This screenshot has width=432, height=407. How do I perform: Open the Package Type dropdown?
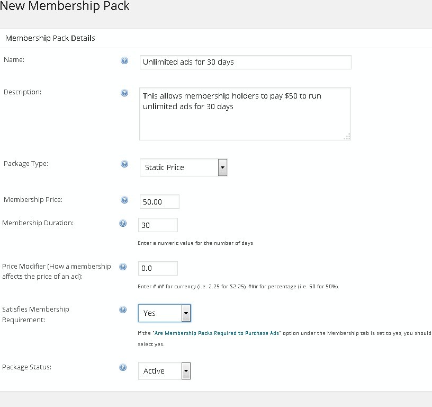(183, 167)
